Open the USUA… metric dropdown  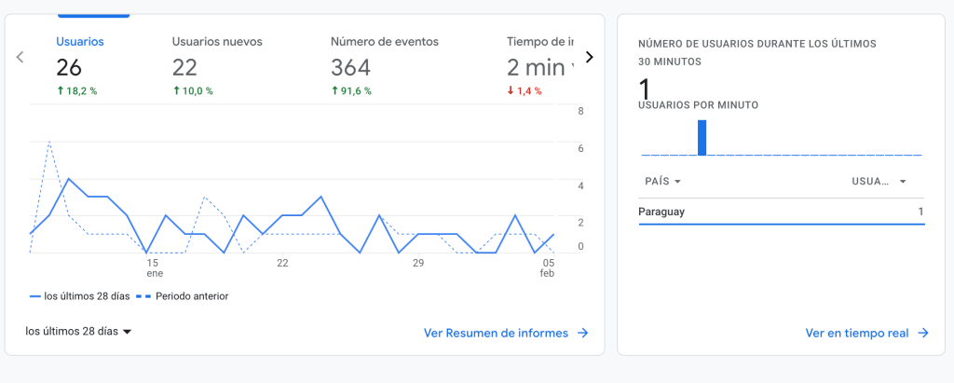pos(879,182)
